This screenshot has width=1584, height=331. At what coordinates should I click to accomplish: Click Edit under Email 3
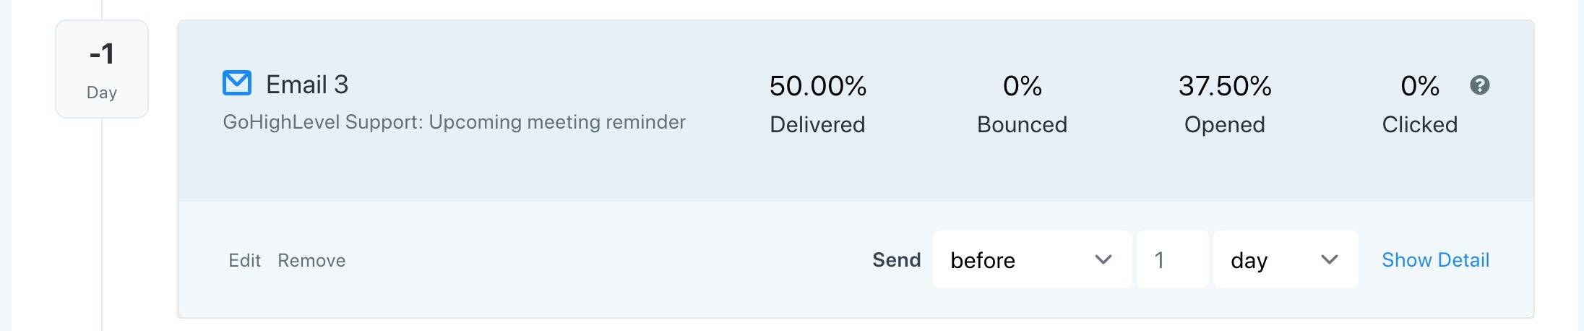pyautogui.click(x=244, y=260)
